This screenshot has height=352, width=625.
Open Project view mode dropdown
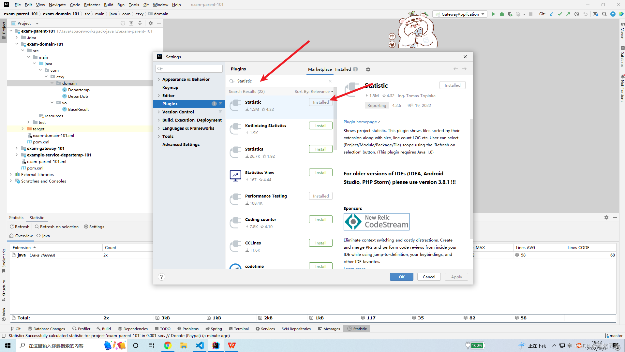[x=37, y=23]
